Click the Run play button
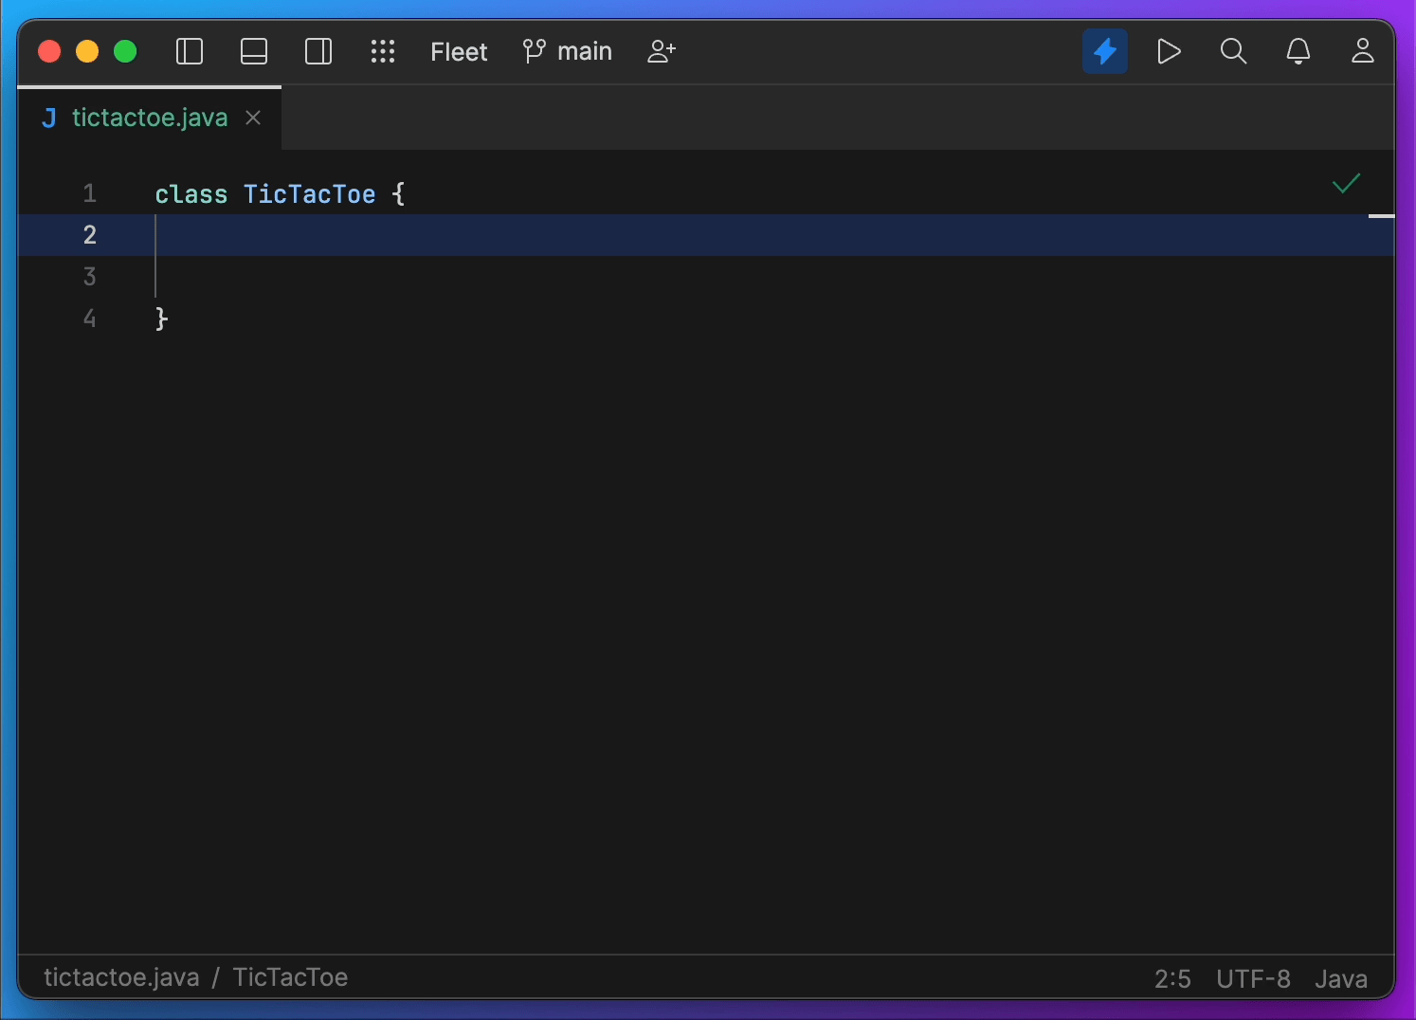The height and width of the screenshot is (1020, 1416). coord(1169,51)
